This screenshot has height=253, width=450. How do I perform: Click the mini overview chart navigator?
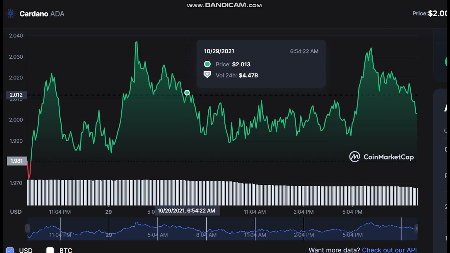(222, 229)
